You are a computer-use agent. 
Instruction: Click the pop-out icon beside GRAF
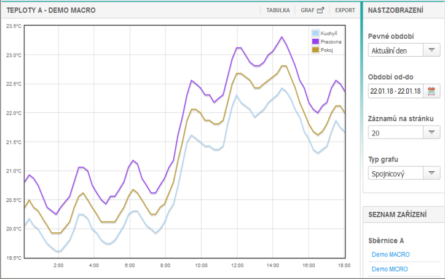point(320,10)
